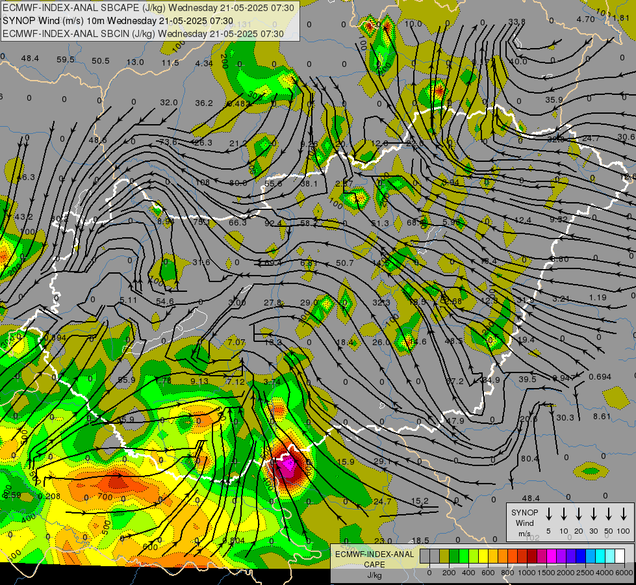Click the 80.4 value on the map

pos(530,459)
